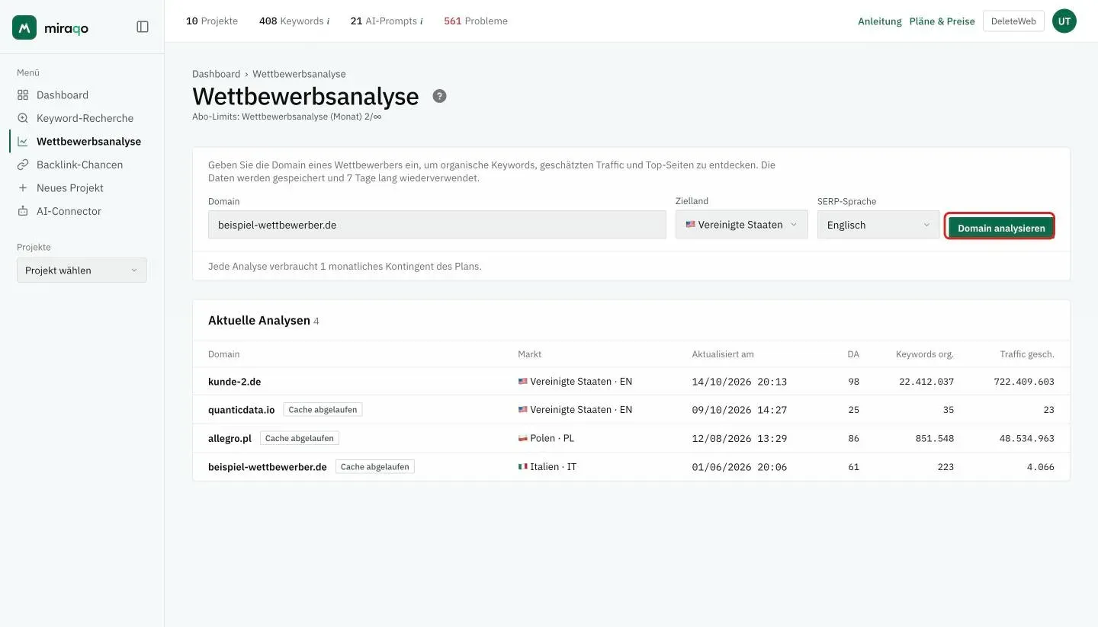Open the quanticdata.io analysis row
Image resolution: width=1098 pixels, height=627 pixels.
coord(631,410)
